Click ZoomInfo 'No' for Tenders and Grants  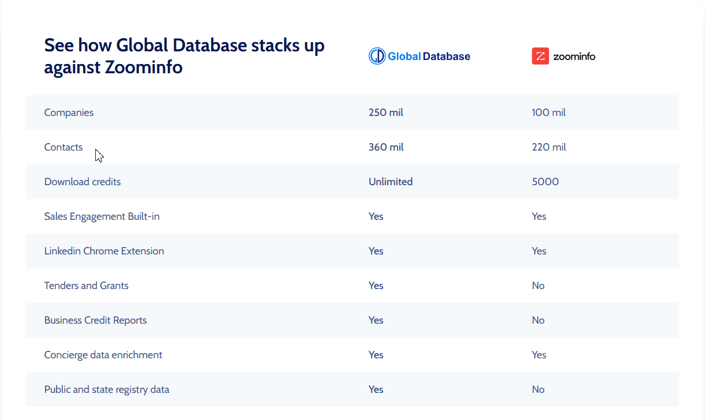[538, 286]
